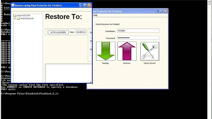Click the green Backup arrow icon
The width and height of the screenshot is (212, 119).
point(106,51)
